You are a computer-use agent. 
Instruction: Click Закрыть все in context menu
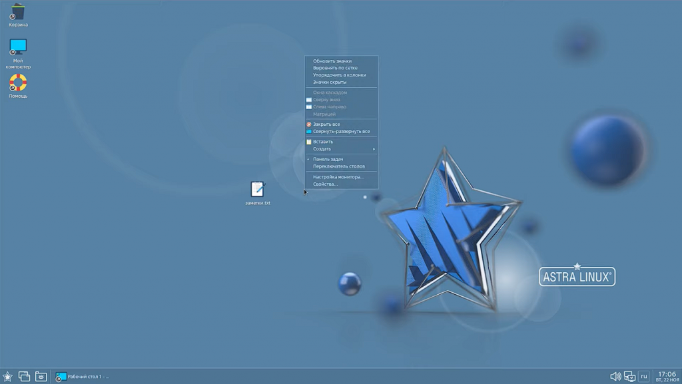click(342, 124)
